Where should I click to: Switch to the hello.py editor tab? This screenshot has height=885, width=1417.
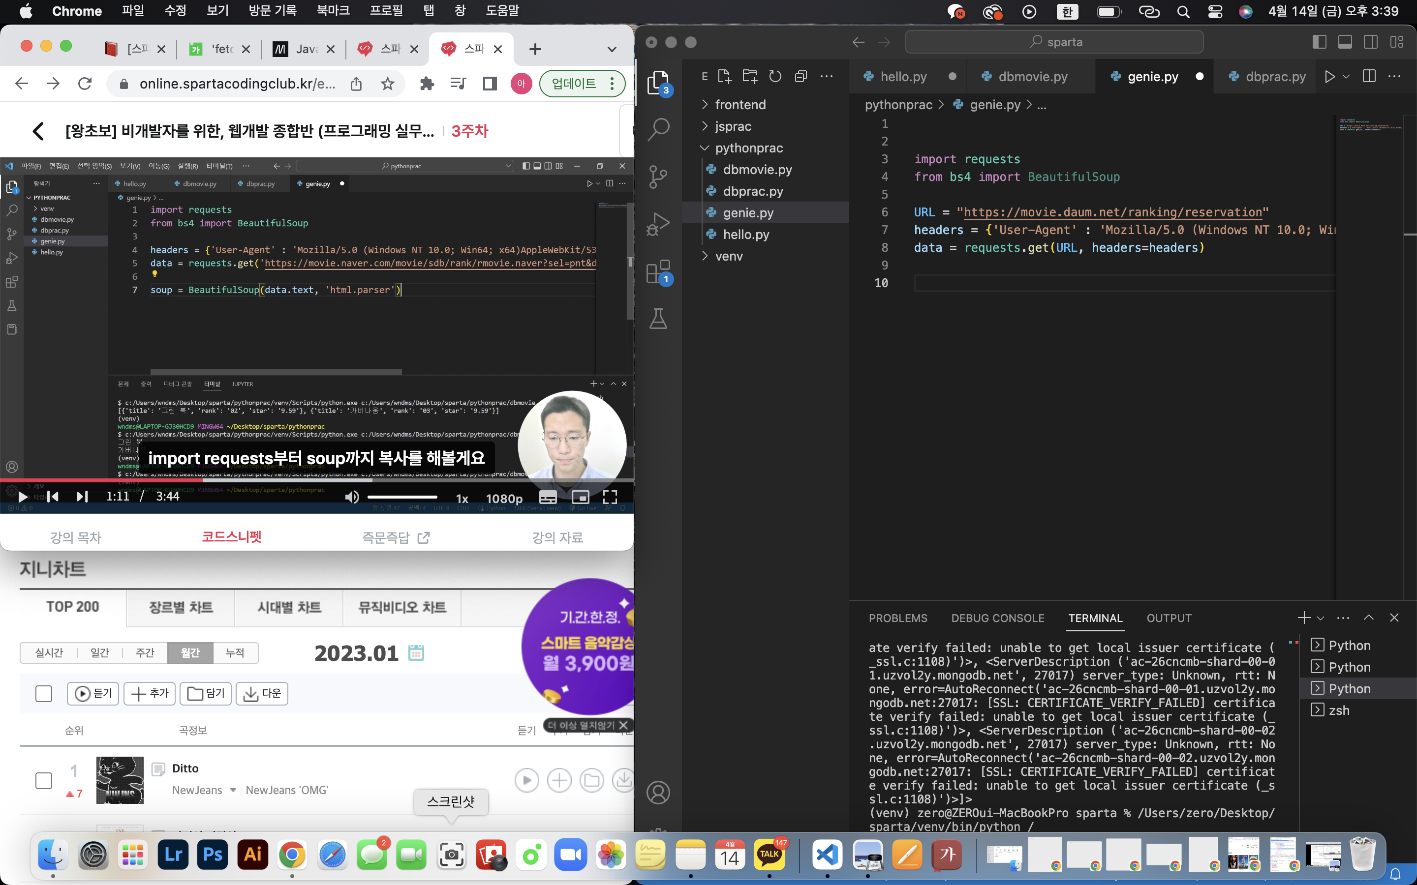click(903, 76)
